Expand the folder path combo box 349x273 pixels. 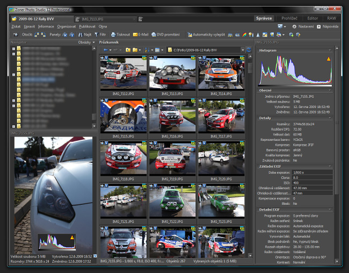(x=243, y=50)
